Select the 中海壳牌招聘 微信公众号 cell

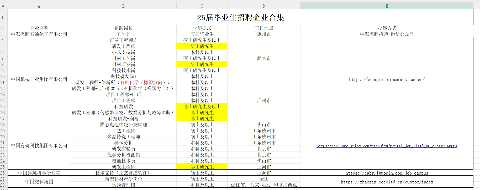point(387,34)
